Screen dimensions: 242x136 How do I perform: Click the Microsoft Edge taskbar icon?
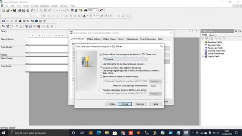99,133
